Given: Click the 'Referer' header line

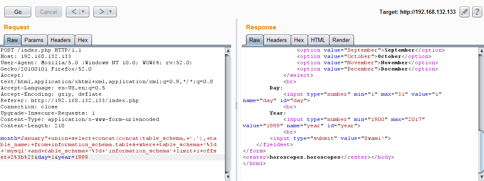Looking at the screenshot, I should (x=70, y=100).
